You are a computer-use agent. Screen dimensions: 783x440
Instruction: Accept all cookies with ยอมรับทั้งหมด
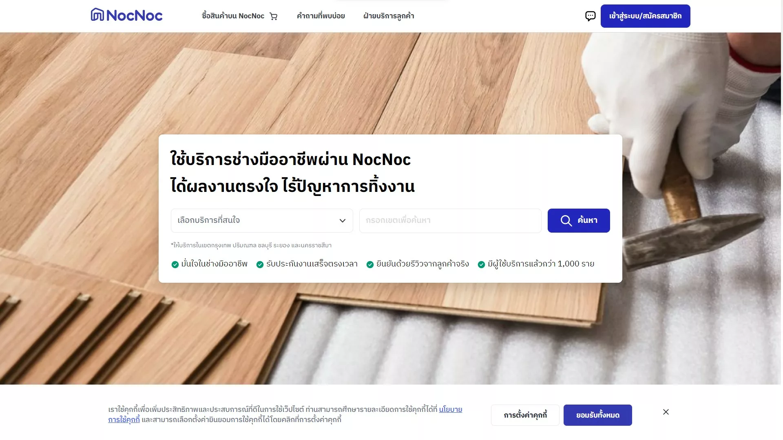tap(598, 415)
